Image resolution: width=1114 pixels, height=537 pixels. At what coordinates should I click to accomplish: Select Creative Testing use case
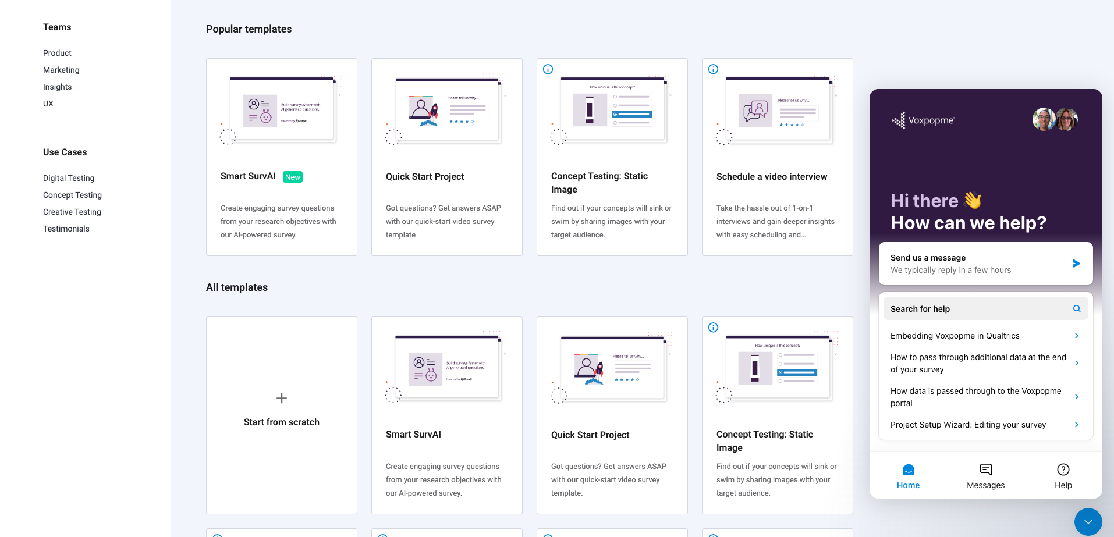click(72, 212)
